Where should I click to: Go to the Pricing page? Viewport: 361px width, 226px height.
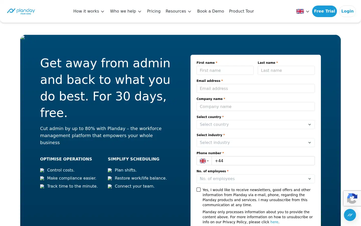[154, 11]
